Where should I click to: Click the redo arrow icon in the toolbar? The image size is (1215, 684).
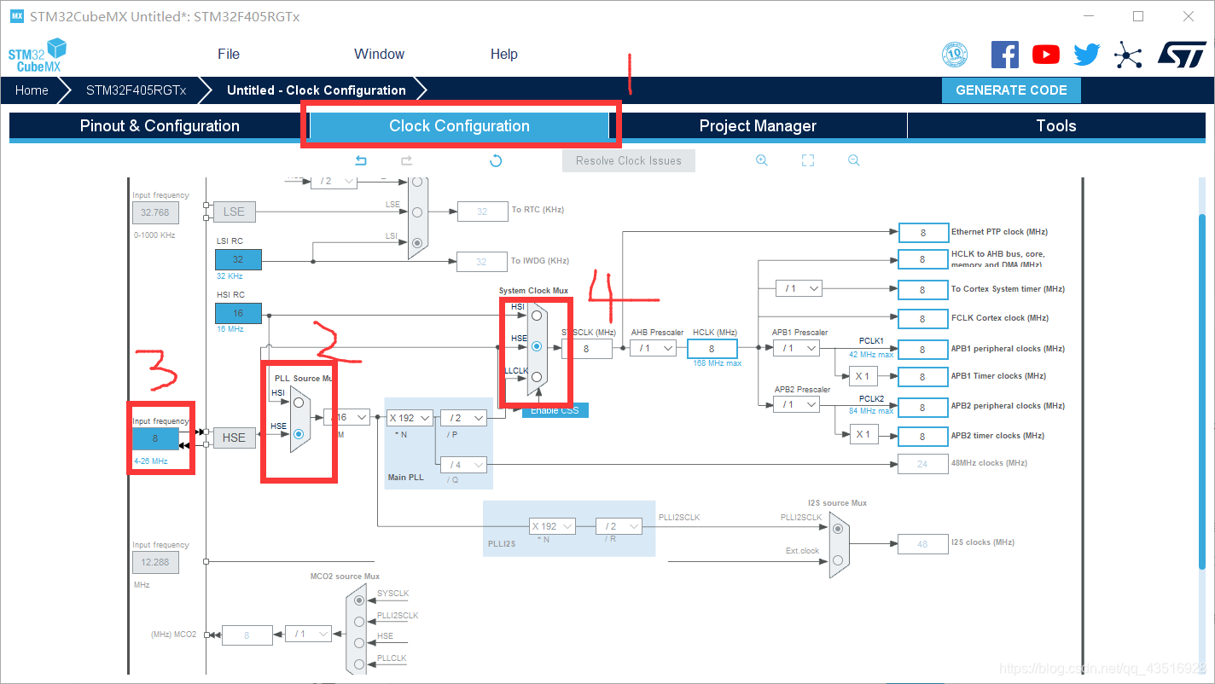[407, 160]
